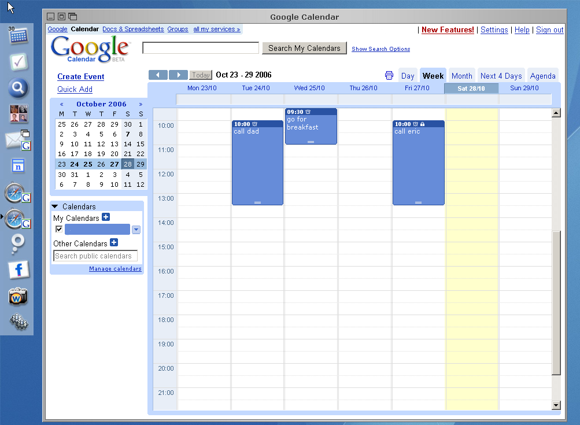580x425 pixels.
Task: Go to previous month in the mini calendar
Action: click(x=62, y=104)
